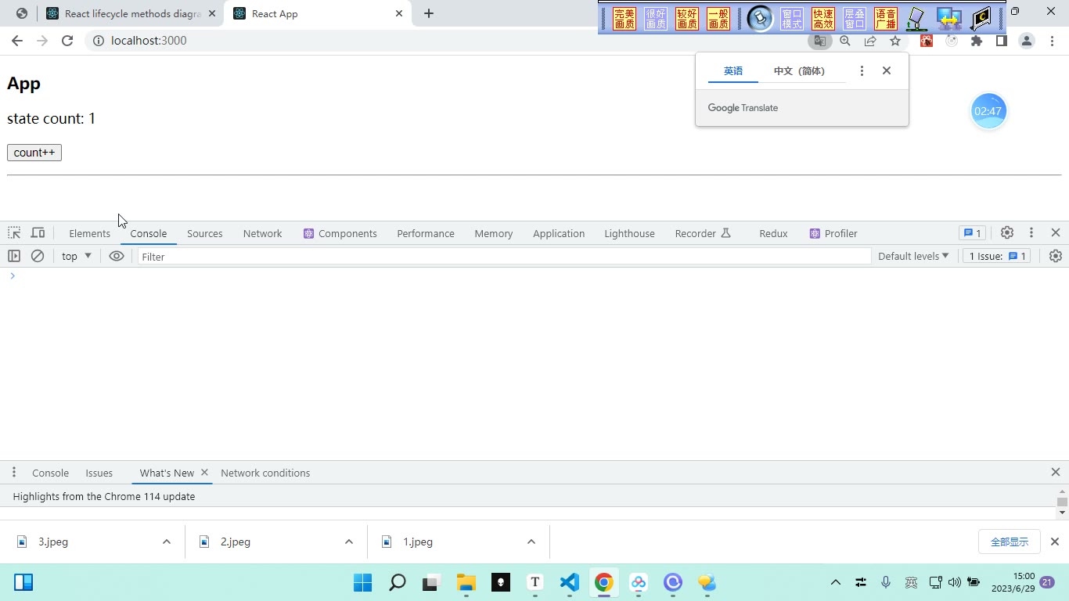Screen dimensions: 1069x601
Task: Switch to Sources tab
Action: tap(205, 233)
